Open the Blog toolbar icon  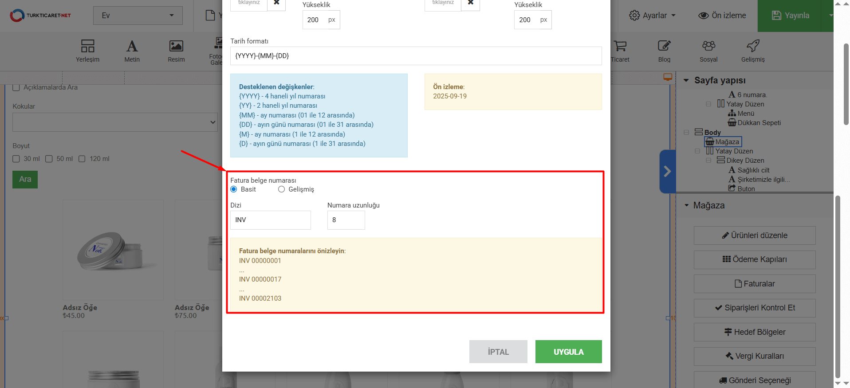(664, 51)
